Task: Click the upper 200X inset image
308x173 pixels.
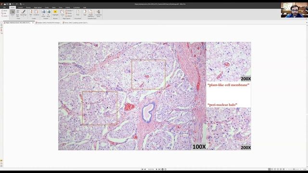Action: [229, 62]
